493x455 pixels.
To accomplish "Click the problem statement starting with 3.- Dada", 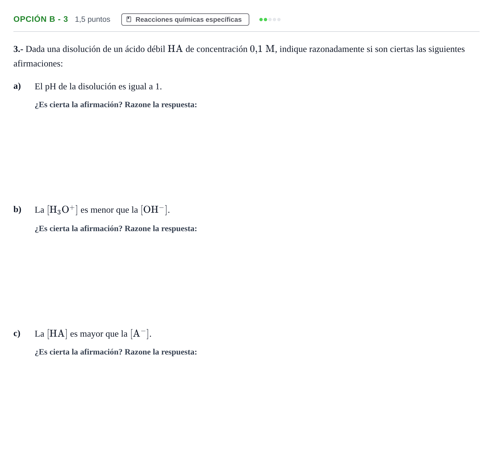I will point(239,56).
